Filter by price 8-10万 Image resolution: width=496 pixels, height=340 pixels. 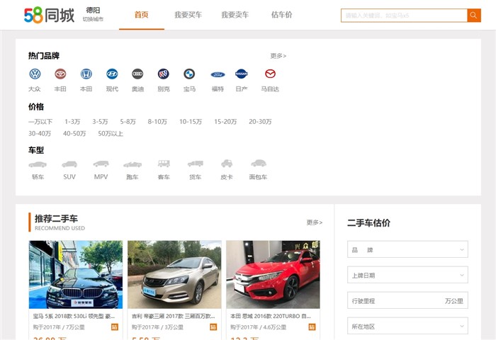[157, 122]
